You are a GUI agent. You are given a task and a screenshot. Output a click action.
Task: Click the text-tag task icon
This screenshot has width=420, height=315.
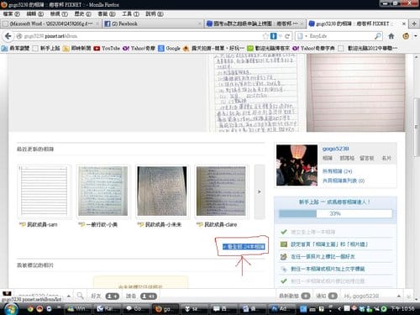(x=284, y=269)
